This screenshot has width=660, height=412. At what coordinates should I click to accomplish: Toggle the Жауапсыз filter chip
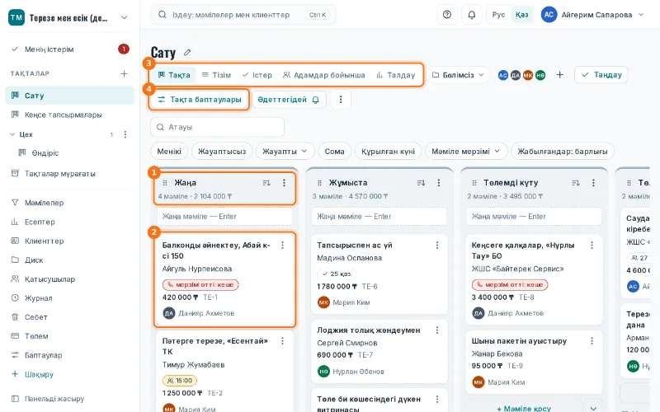tap(222, 152)
